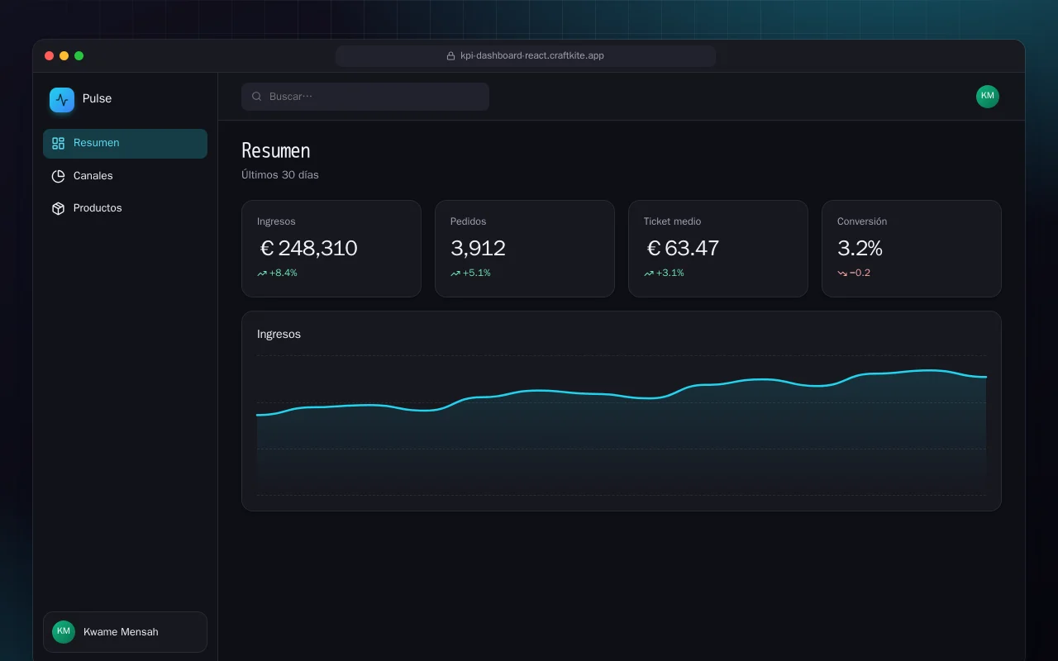
Task: Open the KM avatar in top bar
Action: (x=988, y=97)
